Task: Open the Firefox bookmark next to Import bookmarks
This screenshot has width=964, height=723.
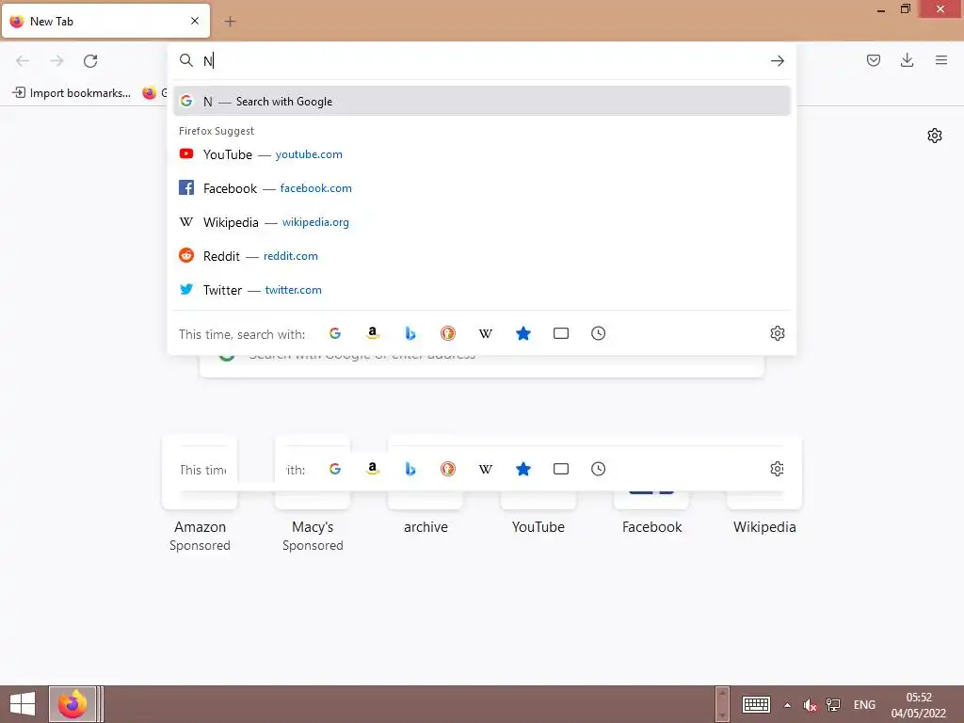Action: coord(153,93)
